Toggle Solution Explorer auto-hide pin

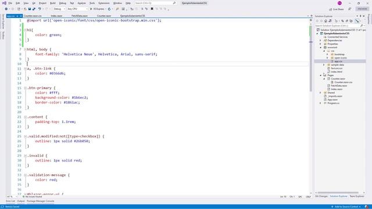pyautogui.click(x=360, y=16)
